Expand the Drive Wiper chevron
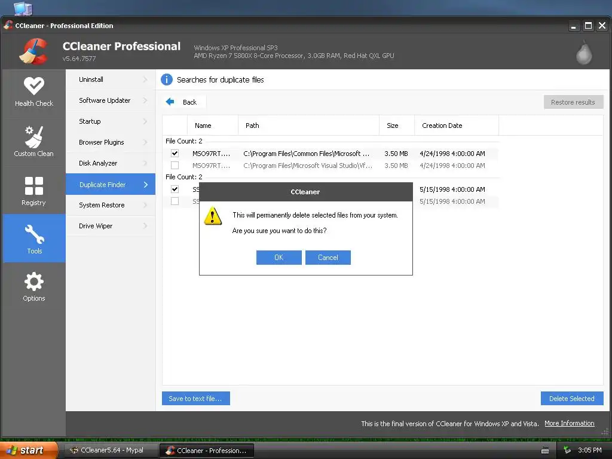 pyautogui.click(x=145, y=226)
